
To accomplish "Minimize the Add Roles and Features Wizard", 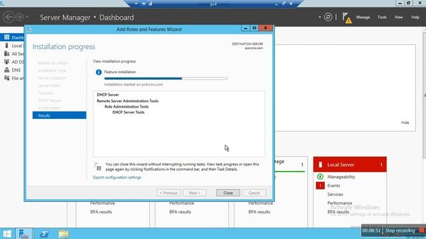I will pos(246,28).
